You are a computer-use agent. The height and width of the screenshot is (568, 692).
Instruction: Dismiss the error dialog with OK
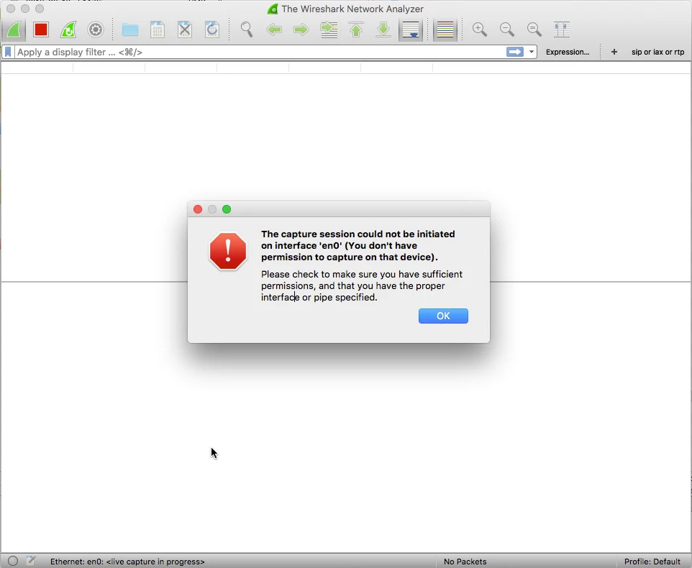point(443,316)
